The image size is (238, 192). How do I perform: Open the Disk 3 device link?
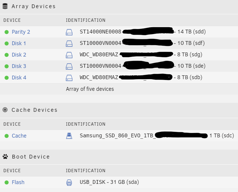point(19,66)
